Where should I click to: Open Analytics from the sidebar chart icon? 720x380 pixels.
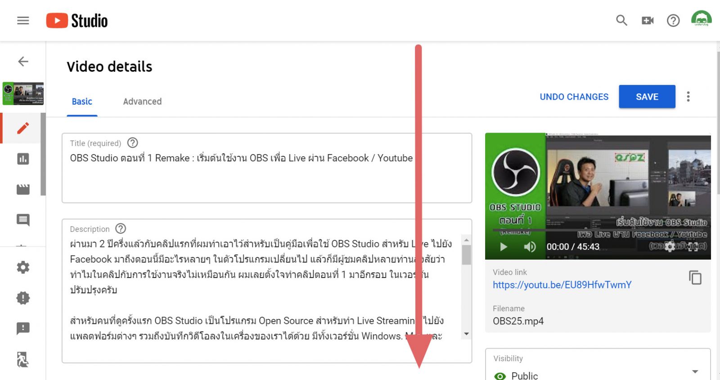tap(23, 159)
